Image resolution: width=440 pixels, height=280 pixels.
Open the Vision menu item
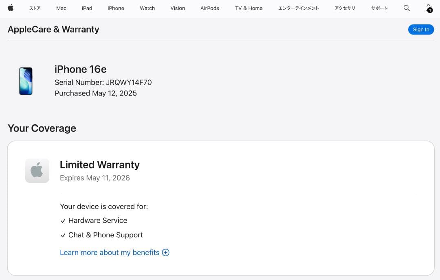click(178, 8)
